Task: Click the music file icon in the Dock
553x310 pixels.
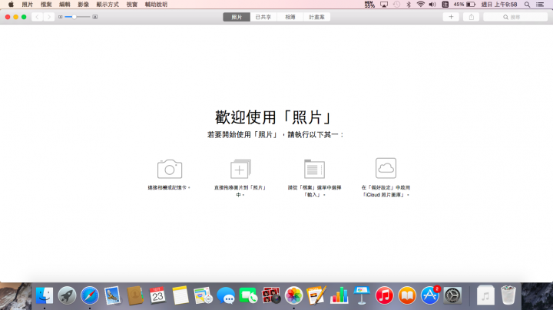Action: [x=485, y=295]
